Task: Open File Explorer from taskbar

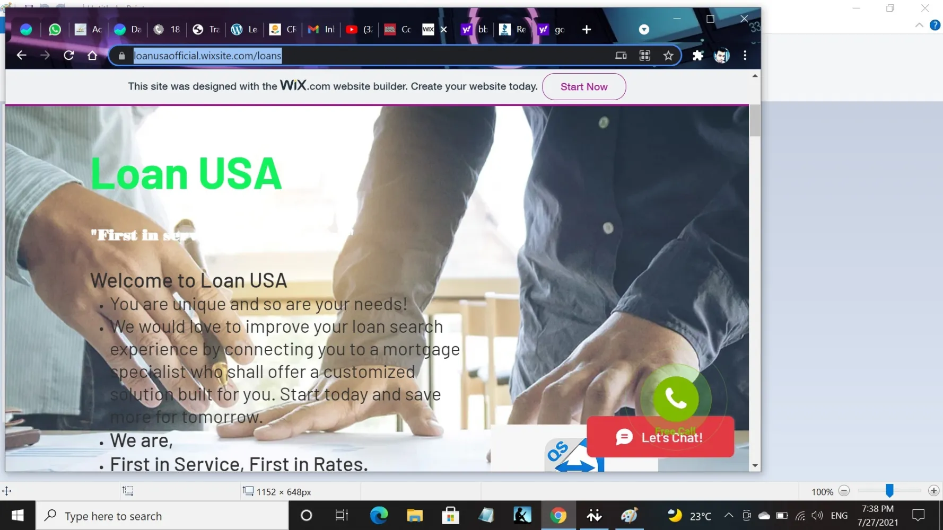Action: click(x=415, y=515)
